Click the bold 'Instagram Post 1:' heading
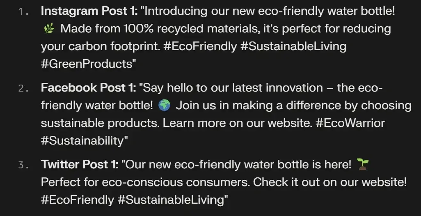421x216 pixels. tap(89, 11)
